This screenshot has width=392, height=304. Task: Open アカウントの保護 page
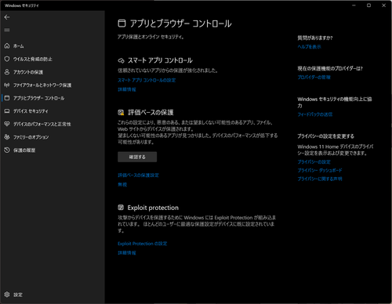pos(28,72)
